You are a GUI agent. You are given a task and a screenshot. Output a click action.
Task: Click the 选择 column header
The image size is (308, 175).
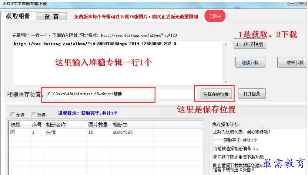19,125
